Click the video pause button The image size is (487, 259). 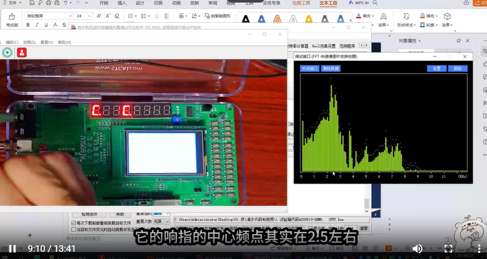tap(12, 248)
